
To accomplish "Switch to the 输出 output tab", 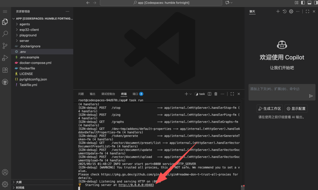I will click(x=92, y=94).
